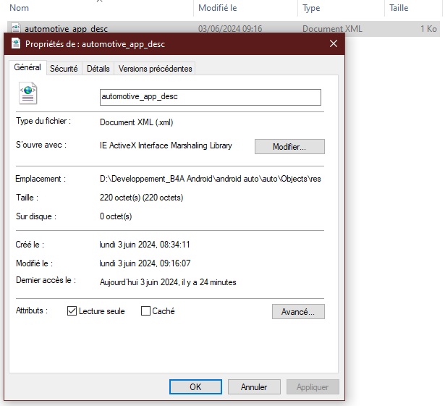Select the Versions précédentes tab
445x406 pixels.
155,69
